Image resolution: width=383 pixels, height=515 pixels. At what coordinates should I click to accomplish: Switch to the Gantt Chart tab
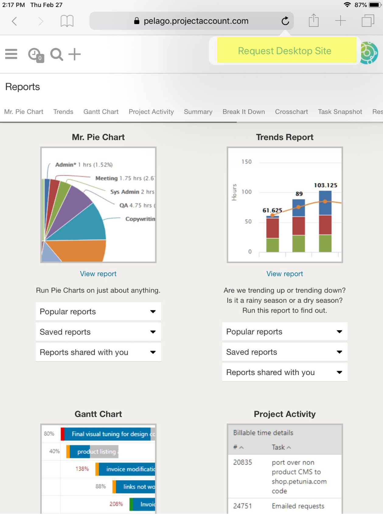pyautogui.click(x=101, y=112)
